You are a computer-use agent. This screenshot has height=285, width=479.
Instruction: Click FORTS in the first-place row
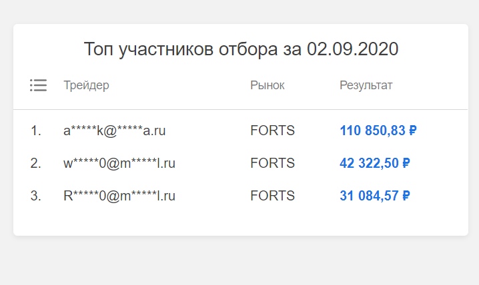click(272, 131)
